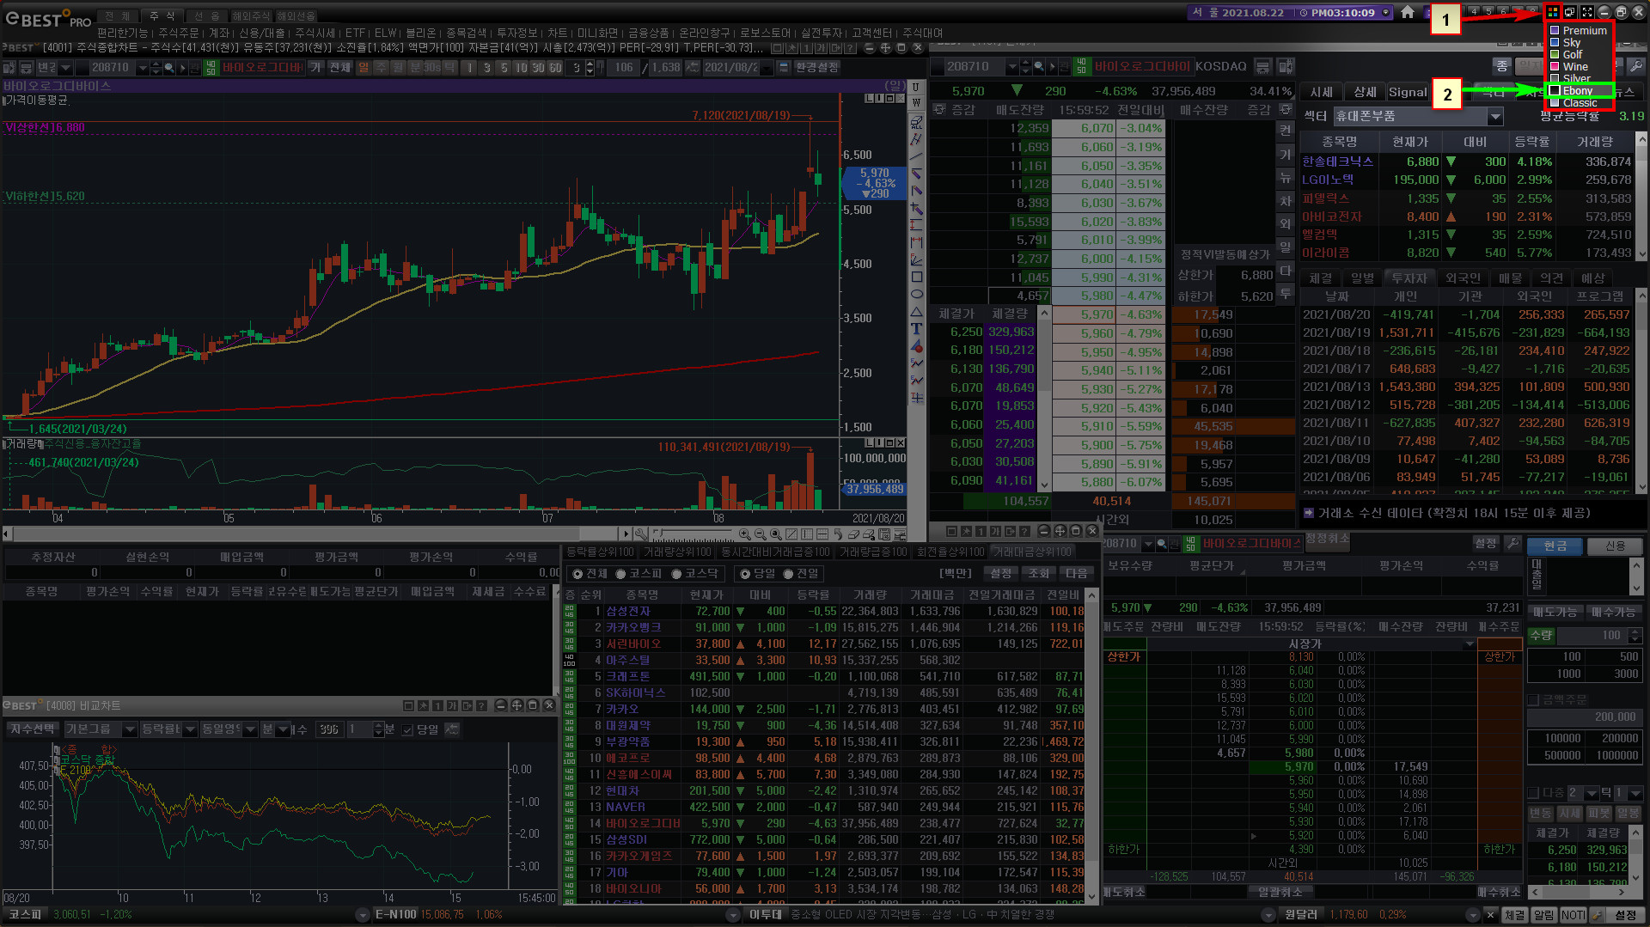Image resolution: width=1650 pixels, height=927 pixels.
Task: Open the stock code dropdown in chart toolbar
Action: [143, 67]
